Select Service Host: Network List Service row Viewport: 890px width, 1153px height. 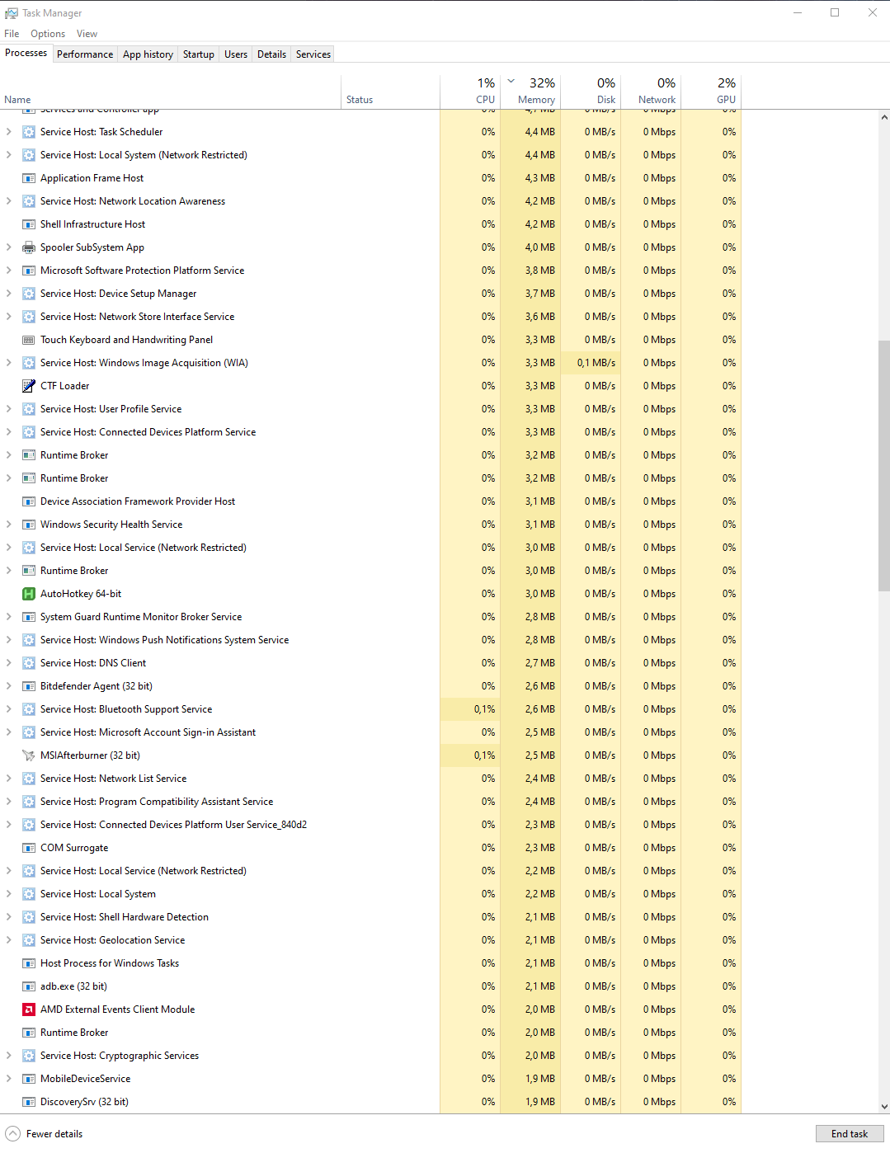[x=370, y=779]
